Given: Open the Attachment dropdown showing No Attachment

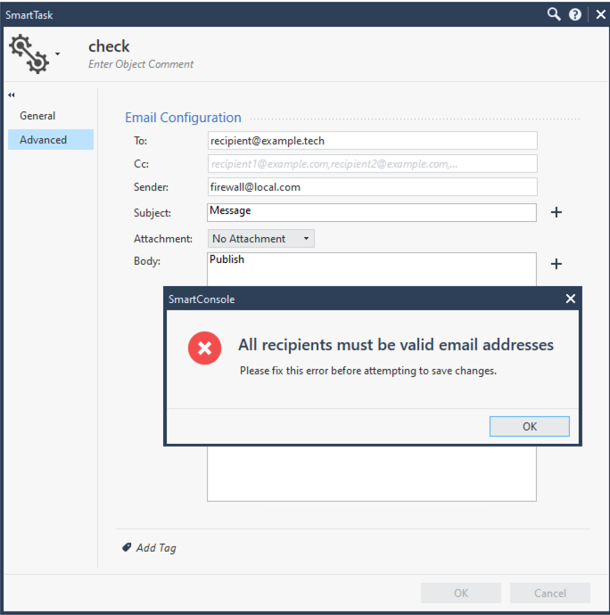Looking at the screenshot, I should coord(260,239).
